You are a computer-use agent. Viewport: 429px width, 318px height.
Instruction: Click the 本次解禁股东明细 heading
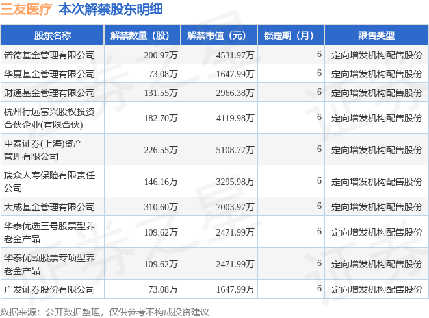[110, 9]
